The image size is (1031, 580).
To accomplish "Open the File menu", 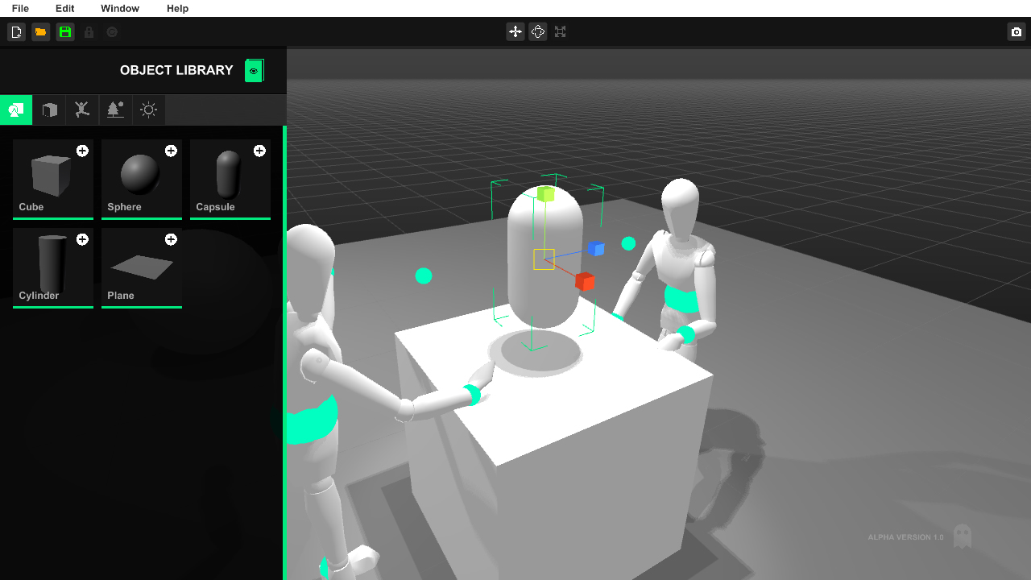I will pyautogui.click(x=20, y=9).
